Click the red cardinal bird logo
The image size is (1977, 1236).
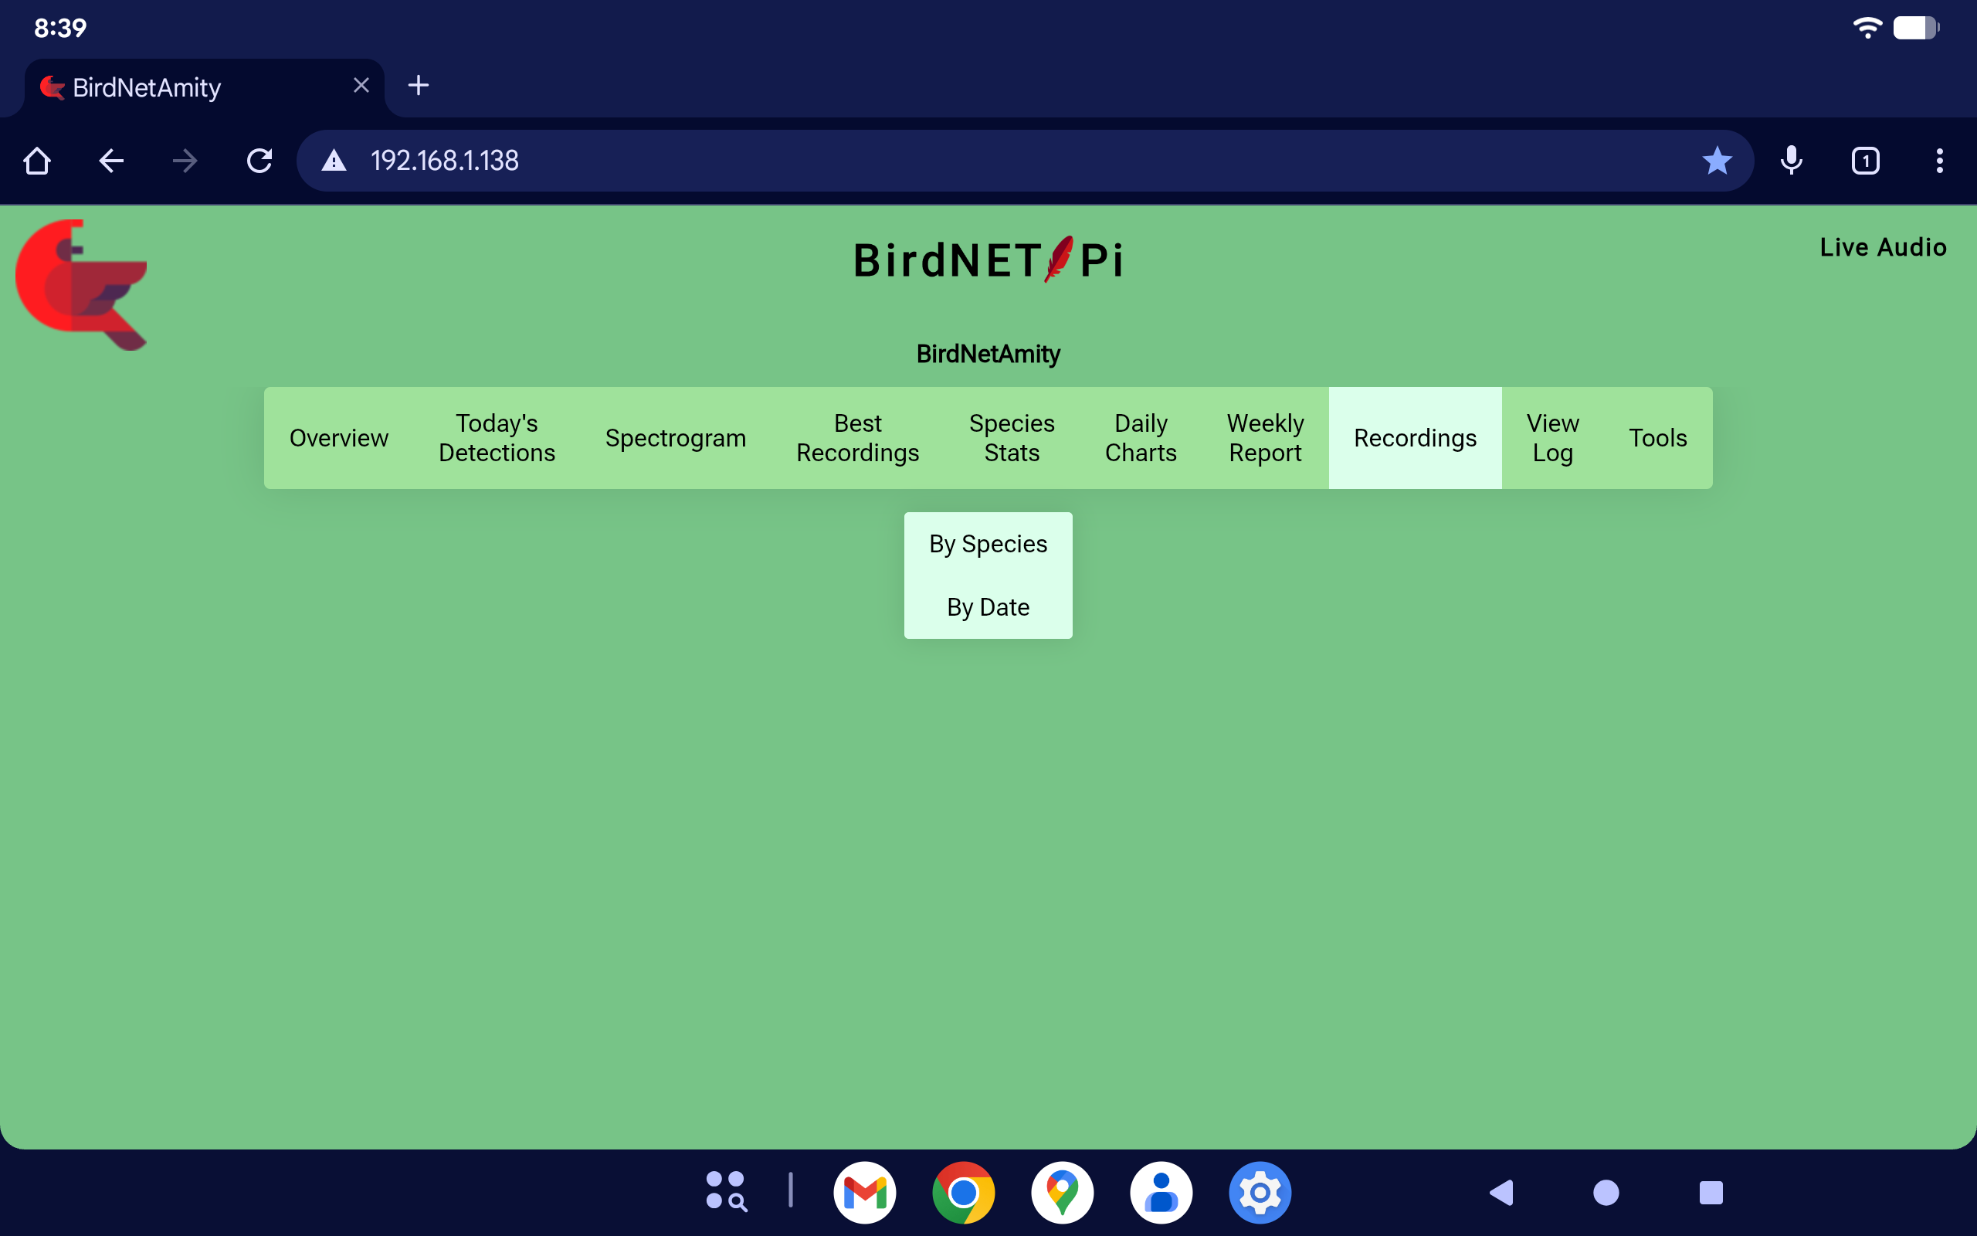tap(81, 284)
